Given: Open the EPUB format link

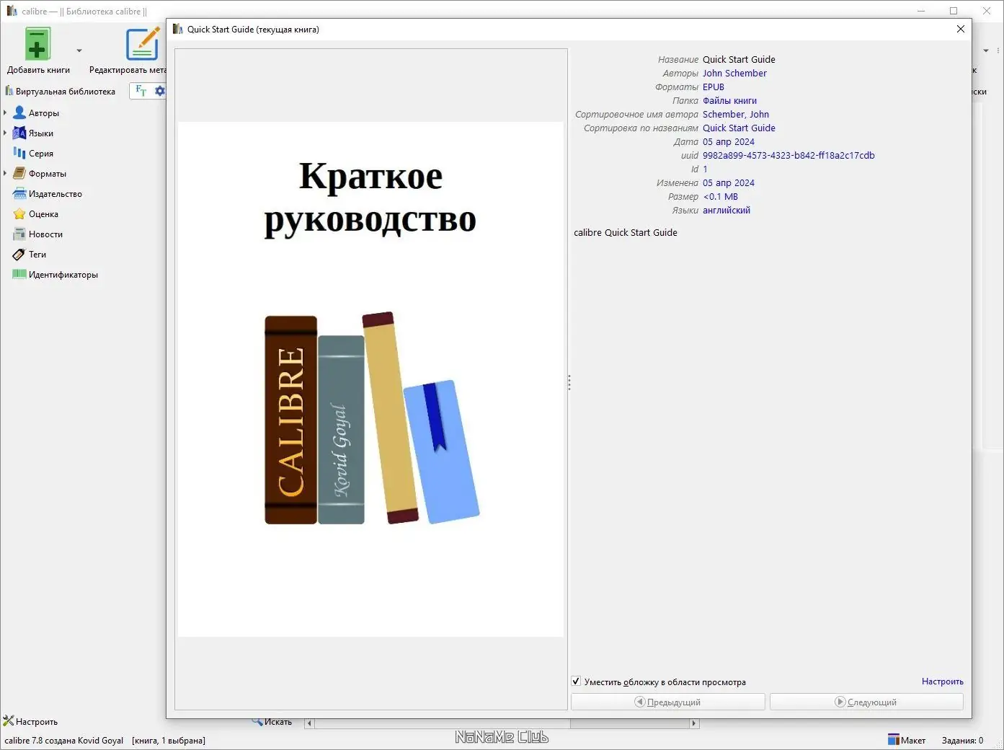Looking at the screenshot, I should point(714,87).
